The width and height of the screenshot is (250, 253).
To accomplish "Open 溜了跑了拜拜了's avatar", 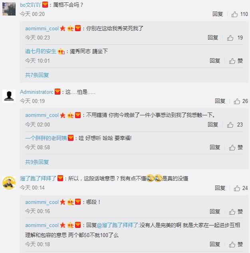I will point(9,183).
